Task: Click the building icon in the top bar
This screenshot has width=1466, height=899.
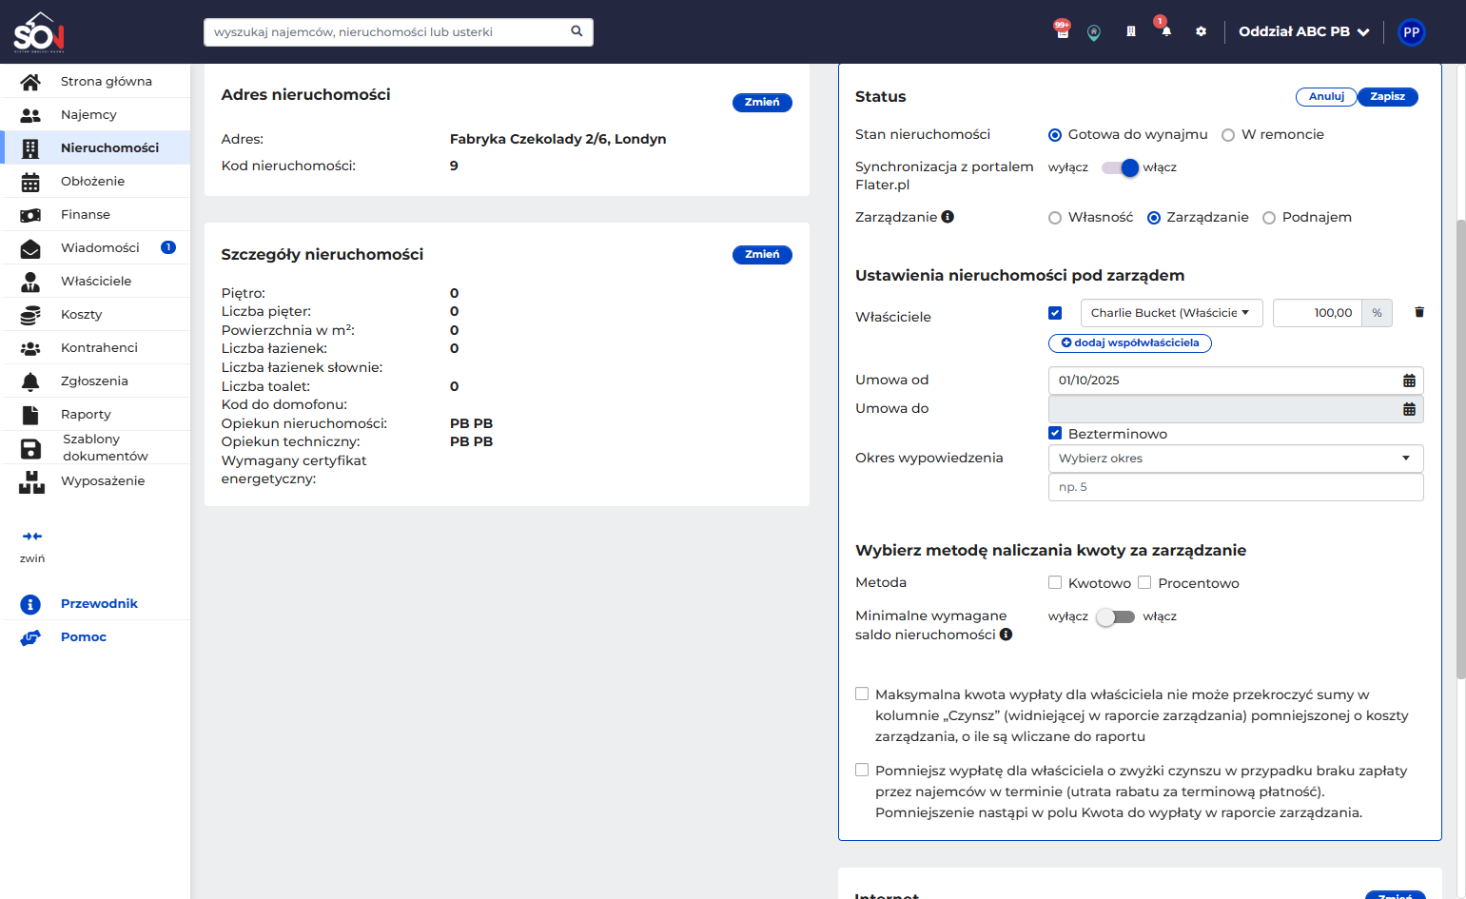Action: pos(1130,31)
